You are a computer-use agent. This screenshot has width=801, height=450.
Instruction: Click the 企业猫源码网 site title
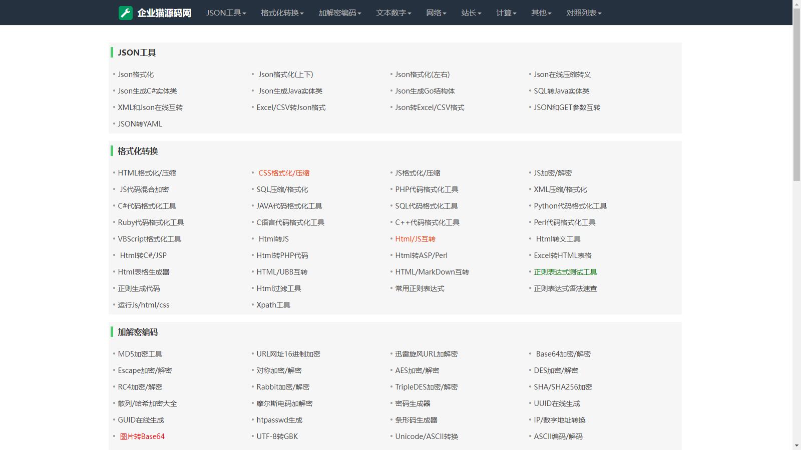164,13
